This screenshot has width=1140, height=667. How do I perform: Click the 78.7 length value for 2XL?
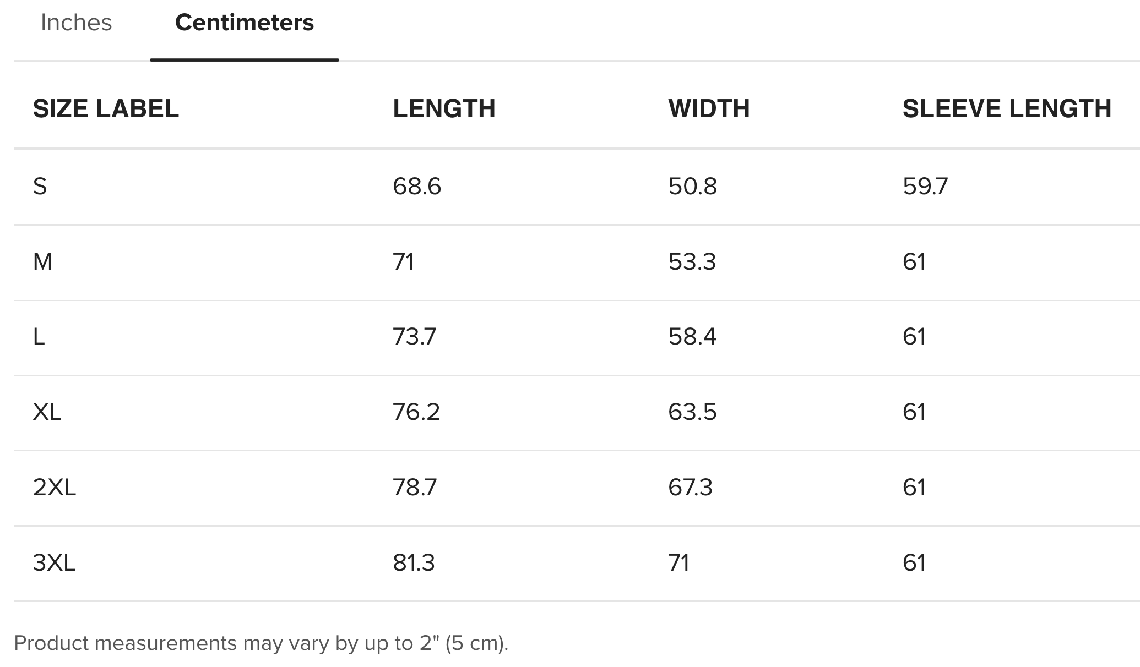(x=415, y=487)
